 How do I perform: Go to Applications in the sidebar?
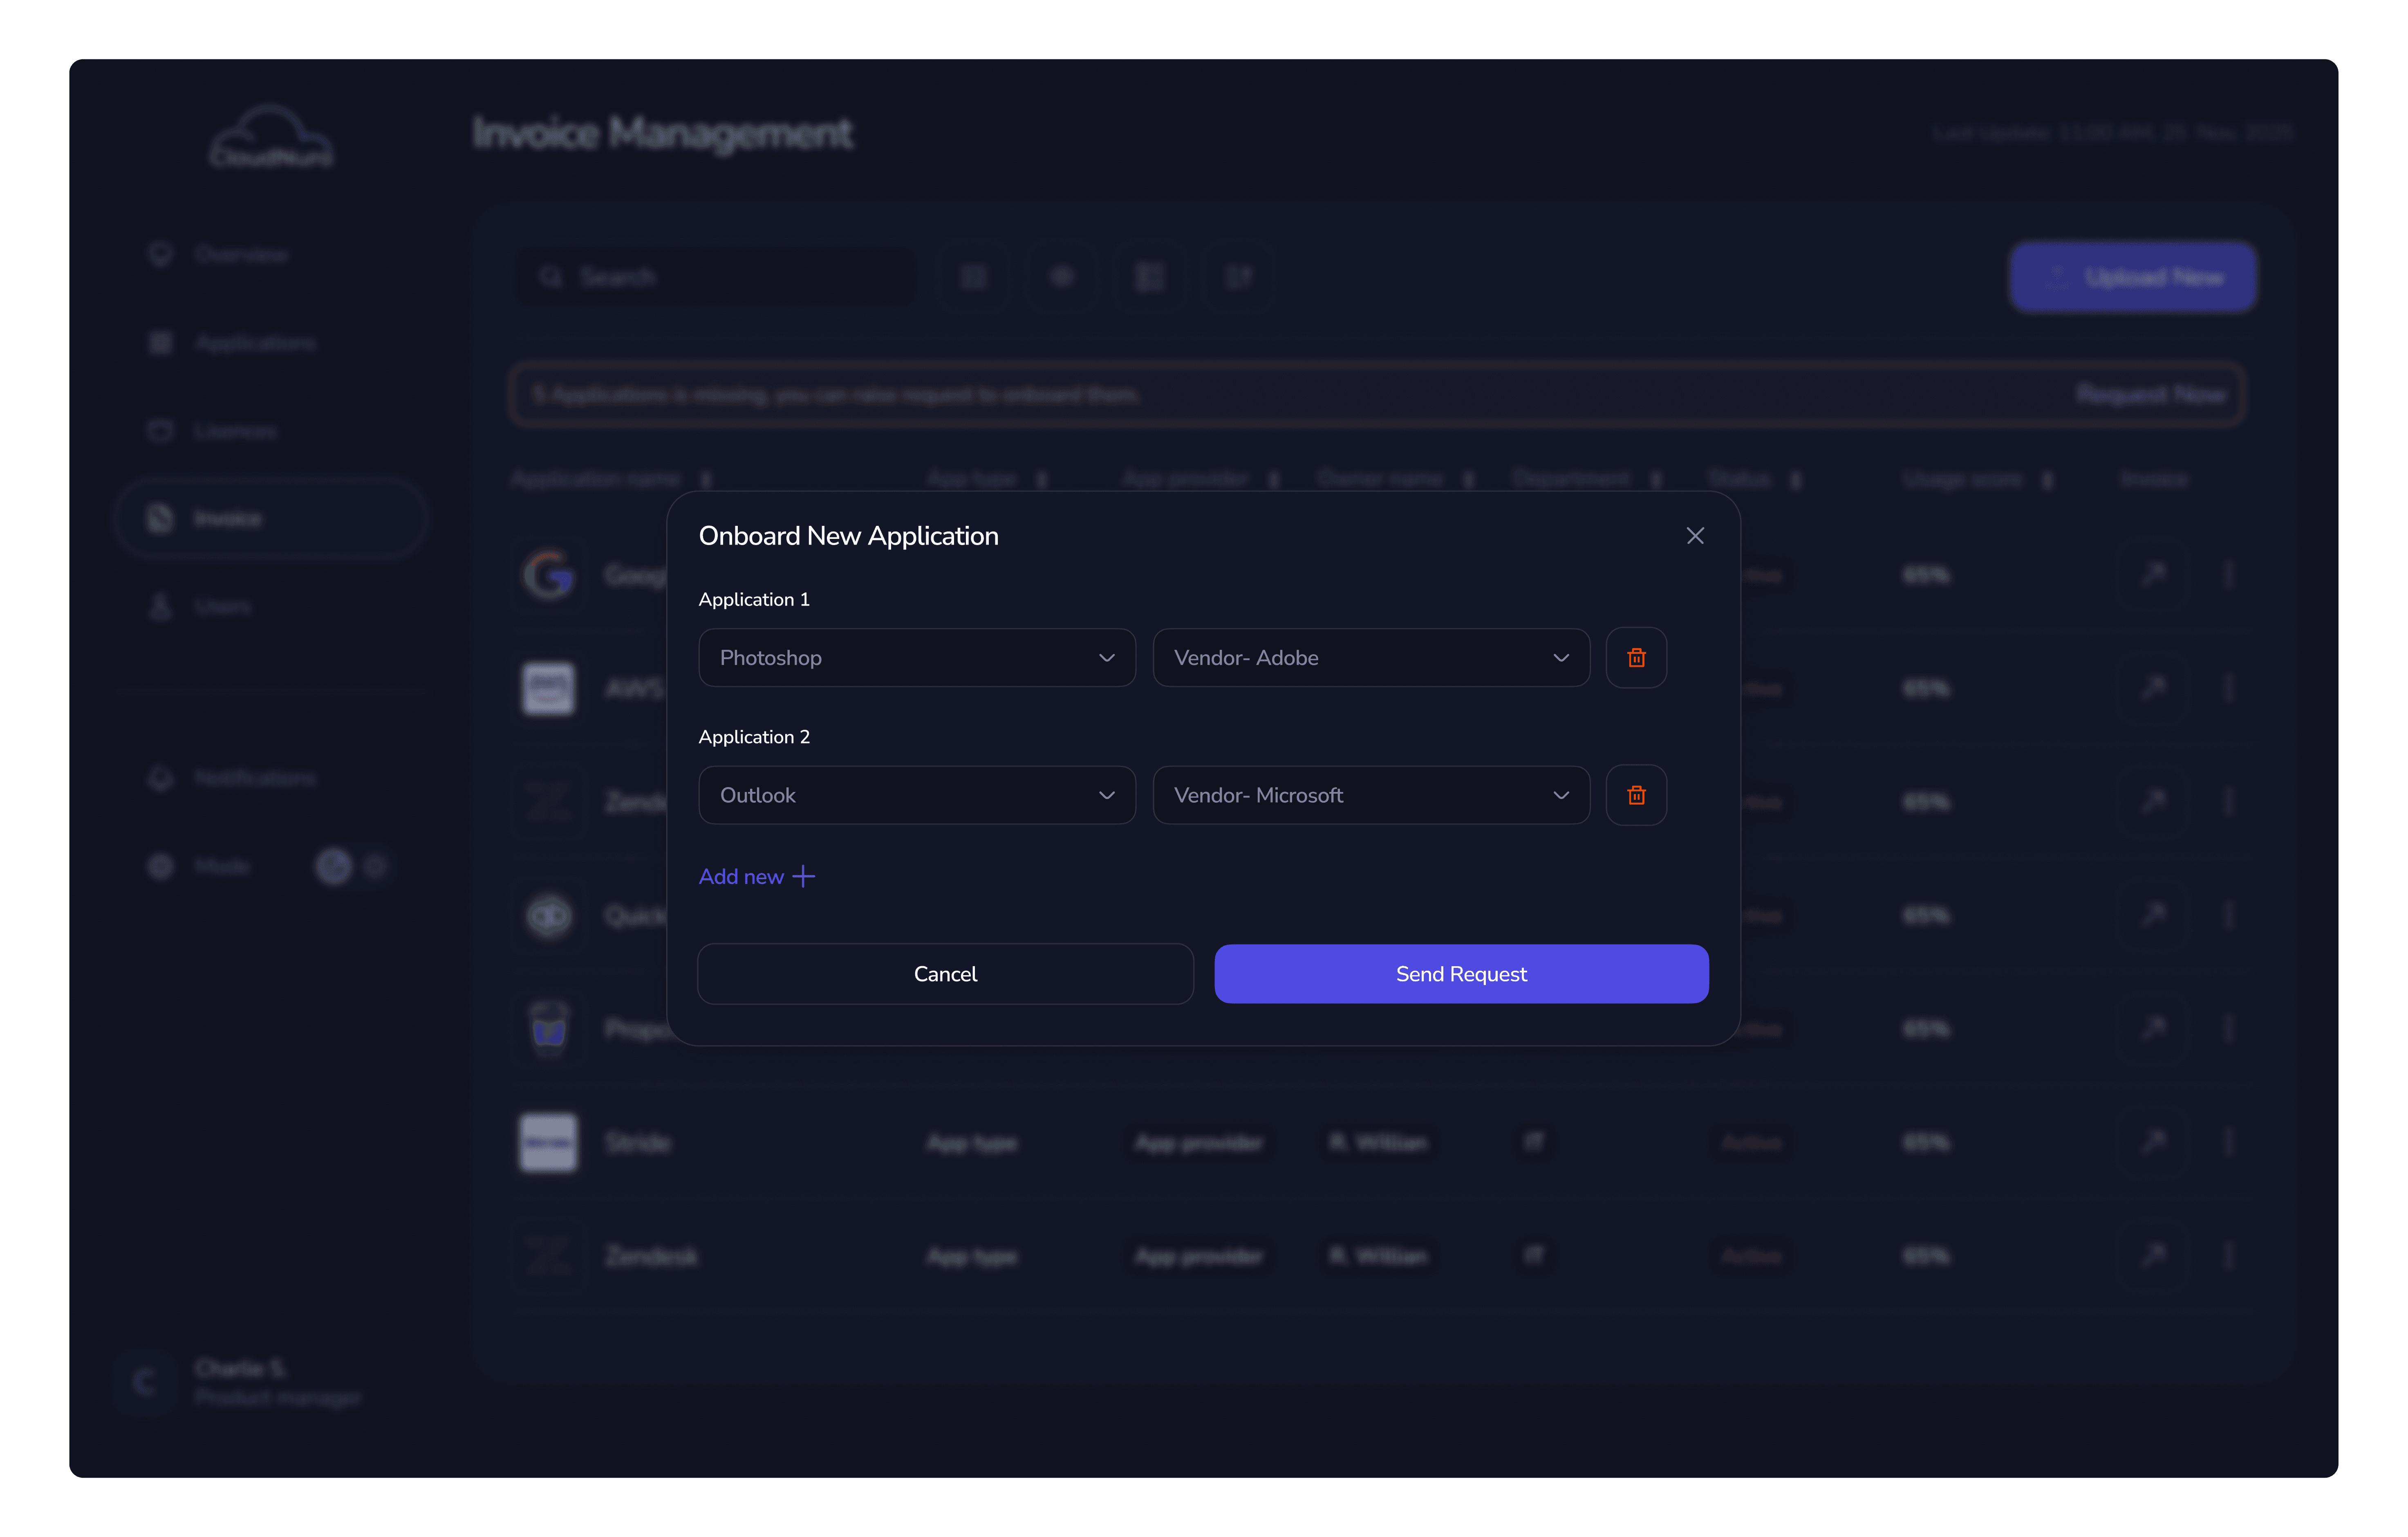pyautogui.click(x=255, y=343)
